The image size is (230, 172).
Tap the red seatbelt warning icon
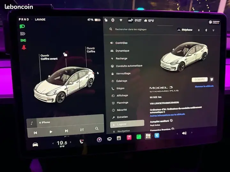click(x=24, y=47)
